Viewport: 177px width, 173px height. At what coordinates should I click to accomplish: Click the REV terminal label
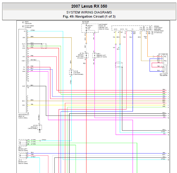coord(24,72)
